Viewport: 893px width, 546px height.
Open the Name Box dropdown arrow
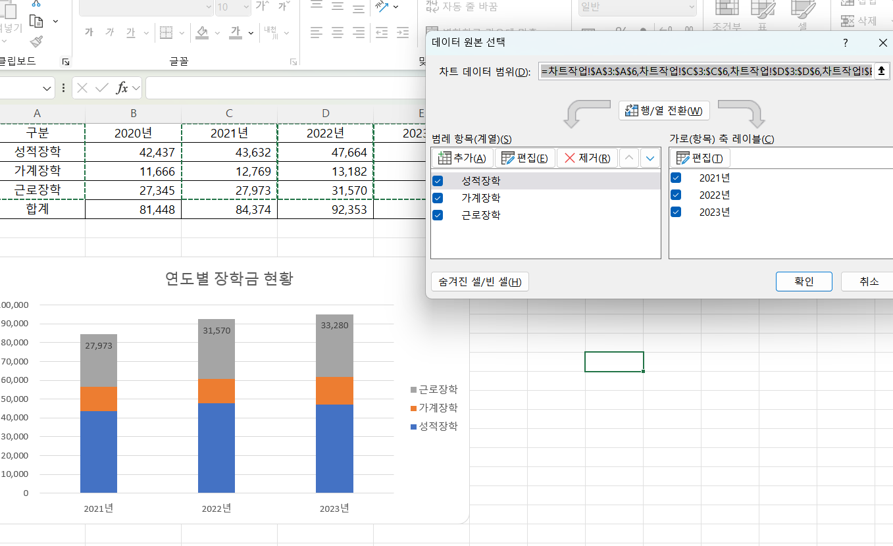(47, 88)
